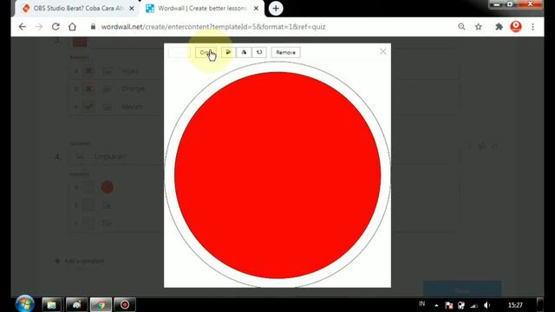Viewport: 555px width, 312px height.
Task: Open the Chrome taskbar icon
Action: point(101,304)
